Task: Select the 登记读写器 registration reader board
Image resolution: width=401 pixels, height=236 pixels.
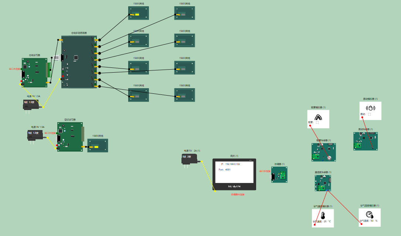Action: coord(70,137)
